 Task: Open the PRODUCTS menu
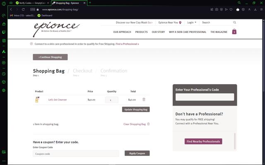pos(141,32)
